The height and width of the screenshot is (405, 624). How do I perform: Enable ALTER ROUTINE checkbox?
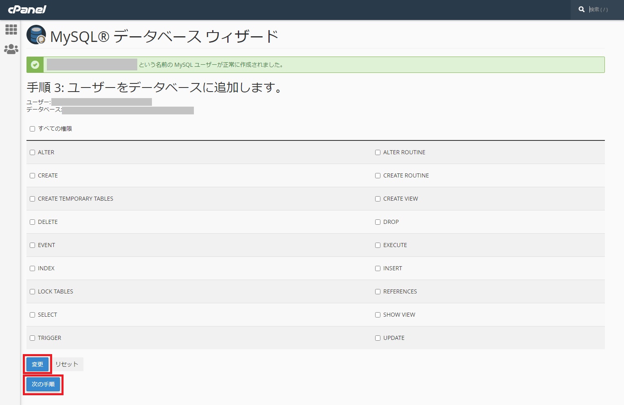pos(378,152)
